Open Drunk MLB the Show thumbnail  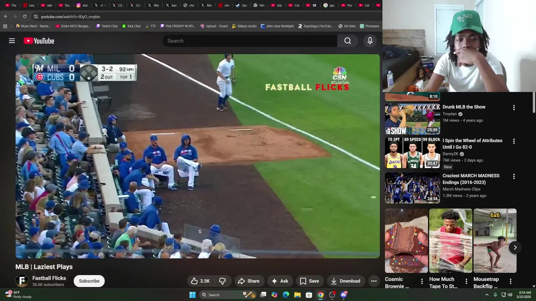[x=412, y=119]
